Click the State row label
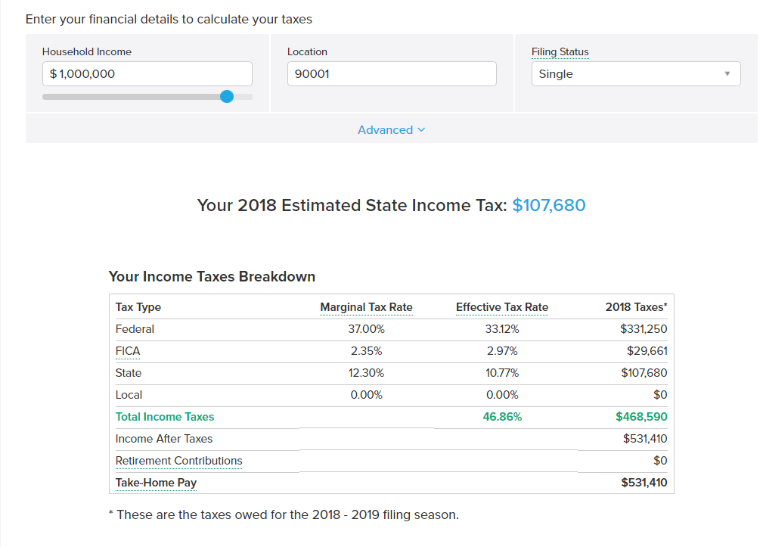Viewport: 763px width, 547px height. click(x=129, y=373)
